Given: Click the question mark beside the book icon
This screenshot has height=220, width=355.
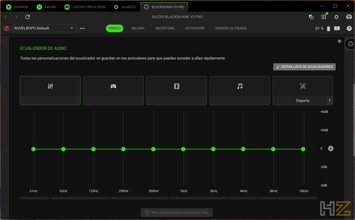Looking at the screenshot, I should [x=349, y=28].
